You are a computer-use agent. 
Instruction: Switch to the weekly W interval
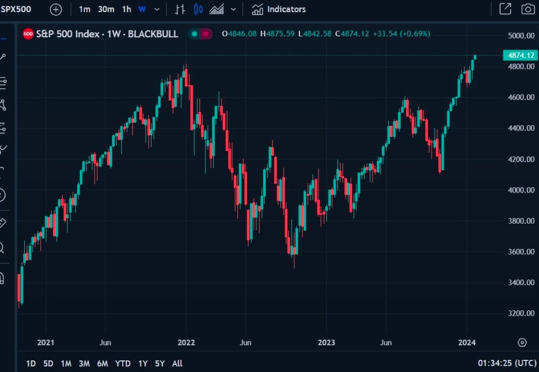[142, 9]
